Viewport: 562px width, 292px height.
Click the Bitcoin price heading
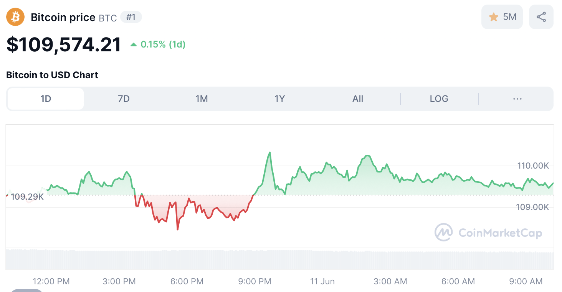(x=63, y=17)
